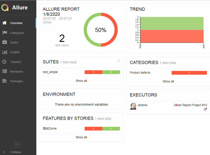
Task: Click Show all under Categories
Action: 168,81
